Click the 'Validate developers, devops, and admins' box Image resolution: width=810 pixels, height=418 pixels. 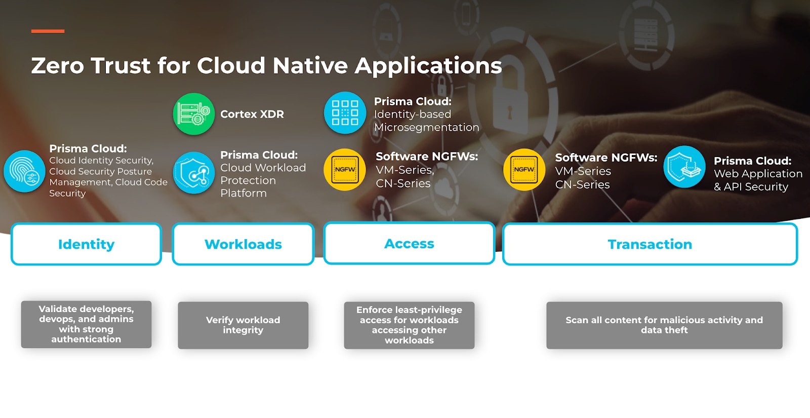pyautogui.click(x=86, y=324)
